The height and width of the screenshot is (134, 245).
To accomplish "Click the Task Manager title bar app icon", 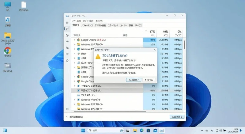I will pyautogui.click(x=67, y=16).
